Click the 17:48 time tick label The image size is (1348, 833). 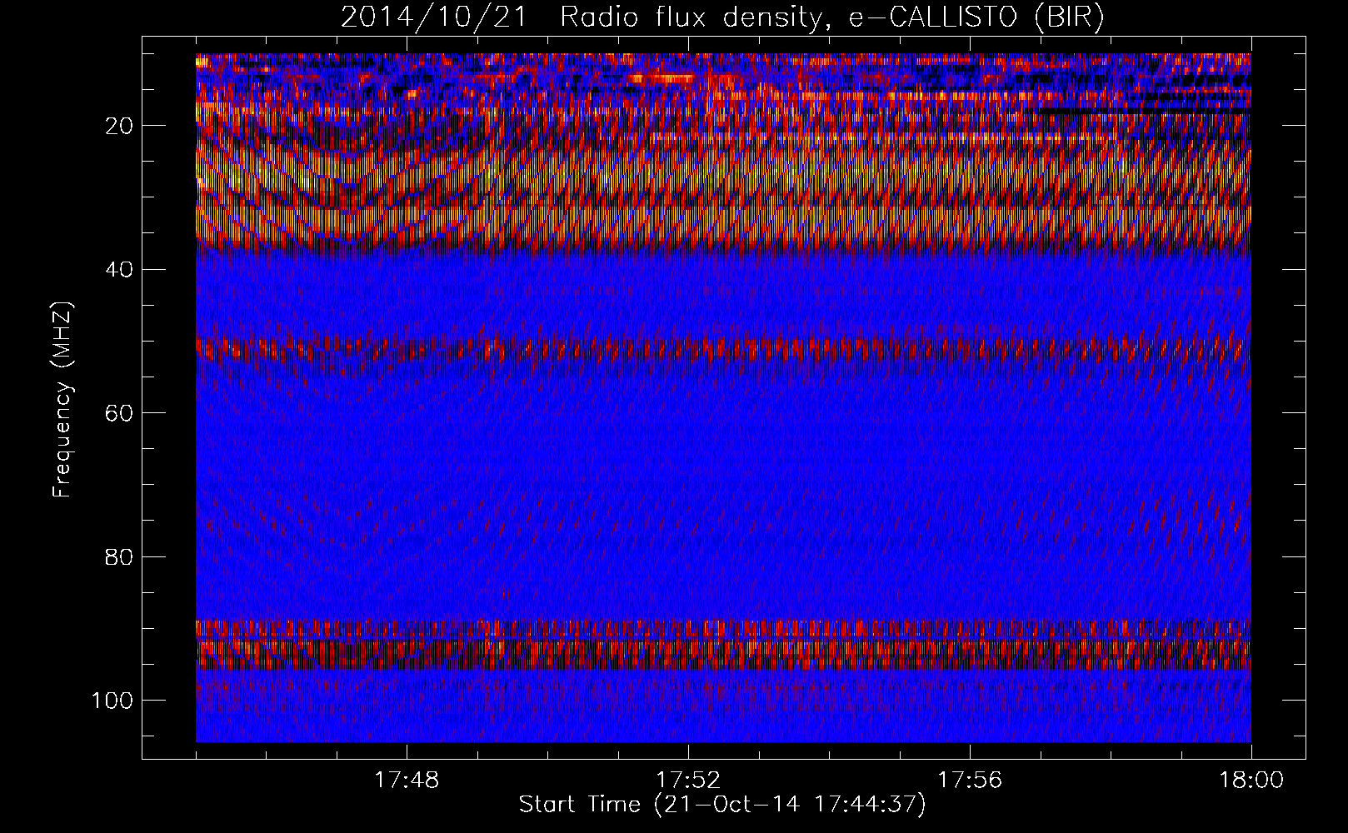[x=407, y=781]
